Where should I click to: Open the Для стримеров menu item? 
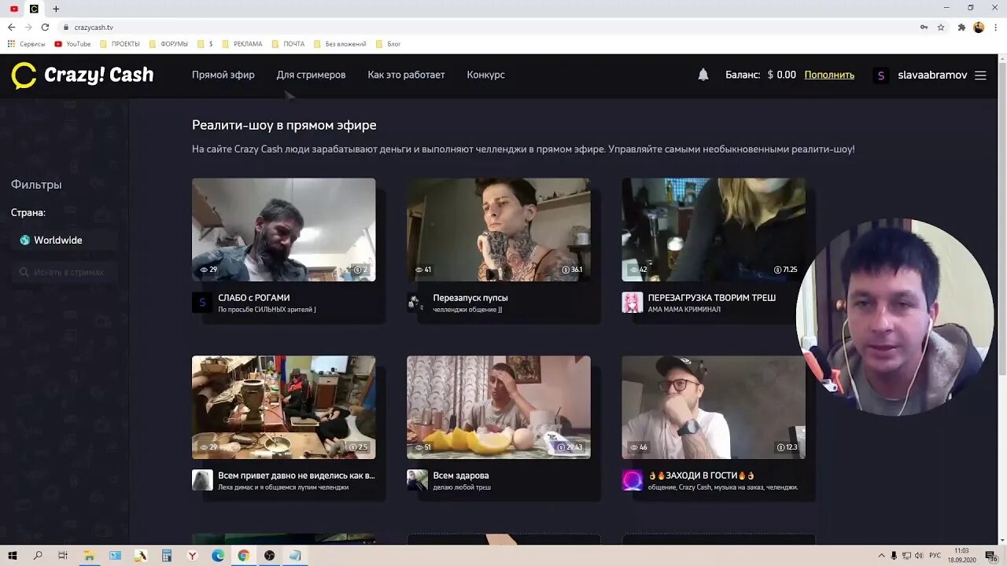pos(311,75)
